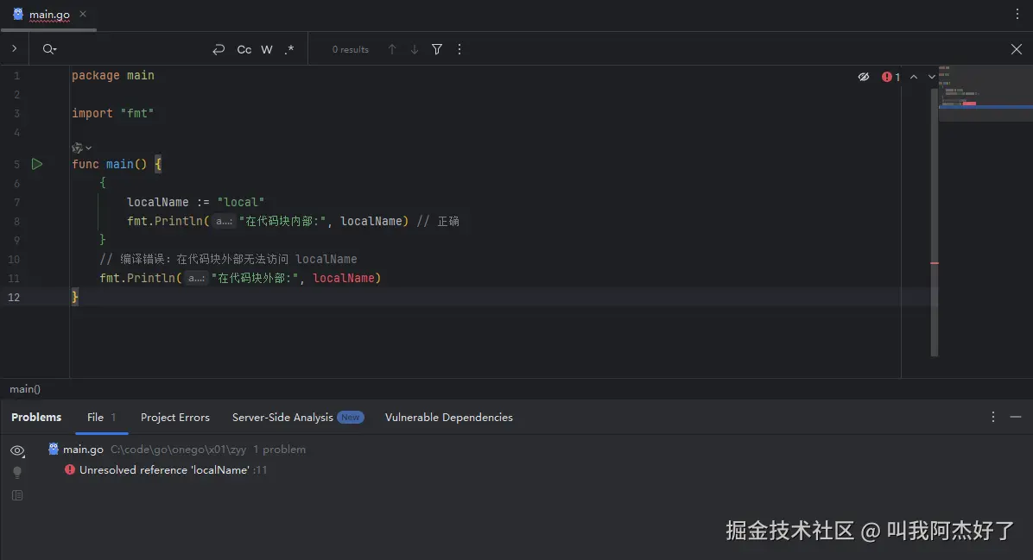Click line number 5 in gutter
1033x560 pixels.
(x=16, y=165)
